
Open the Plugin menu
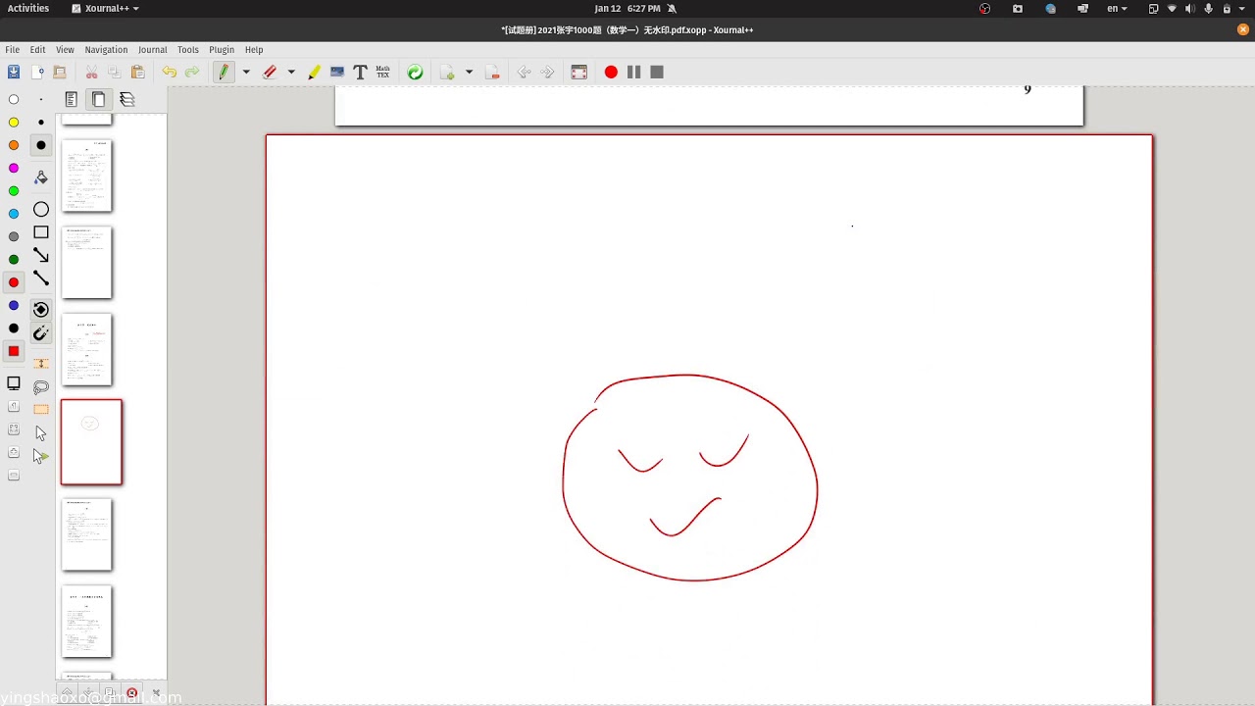tap(222, 49)
